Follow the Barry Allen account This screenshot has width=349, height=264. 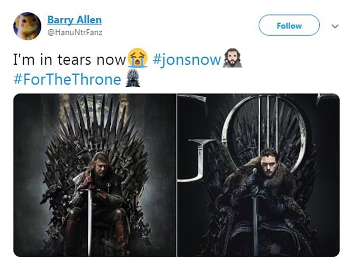[x=289, y=25]
